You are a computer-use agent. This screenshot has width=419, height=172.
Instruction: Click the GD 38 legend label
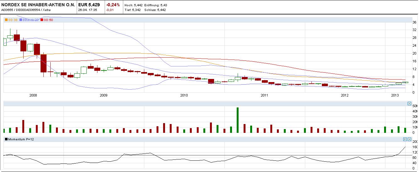(x=13, y=20)
